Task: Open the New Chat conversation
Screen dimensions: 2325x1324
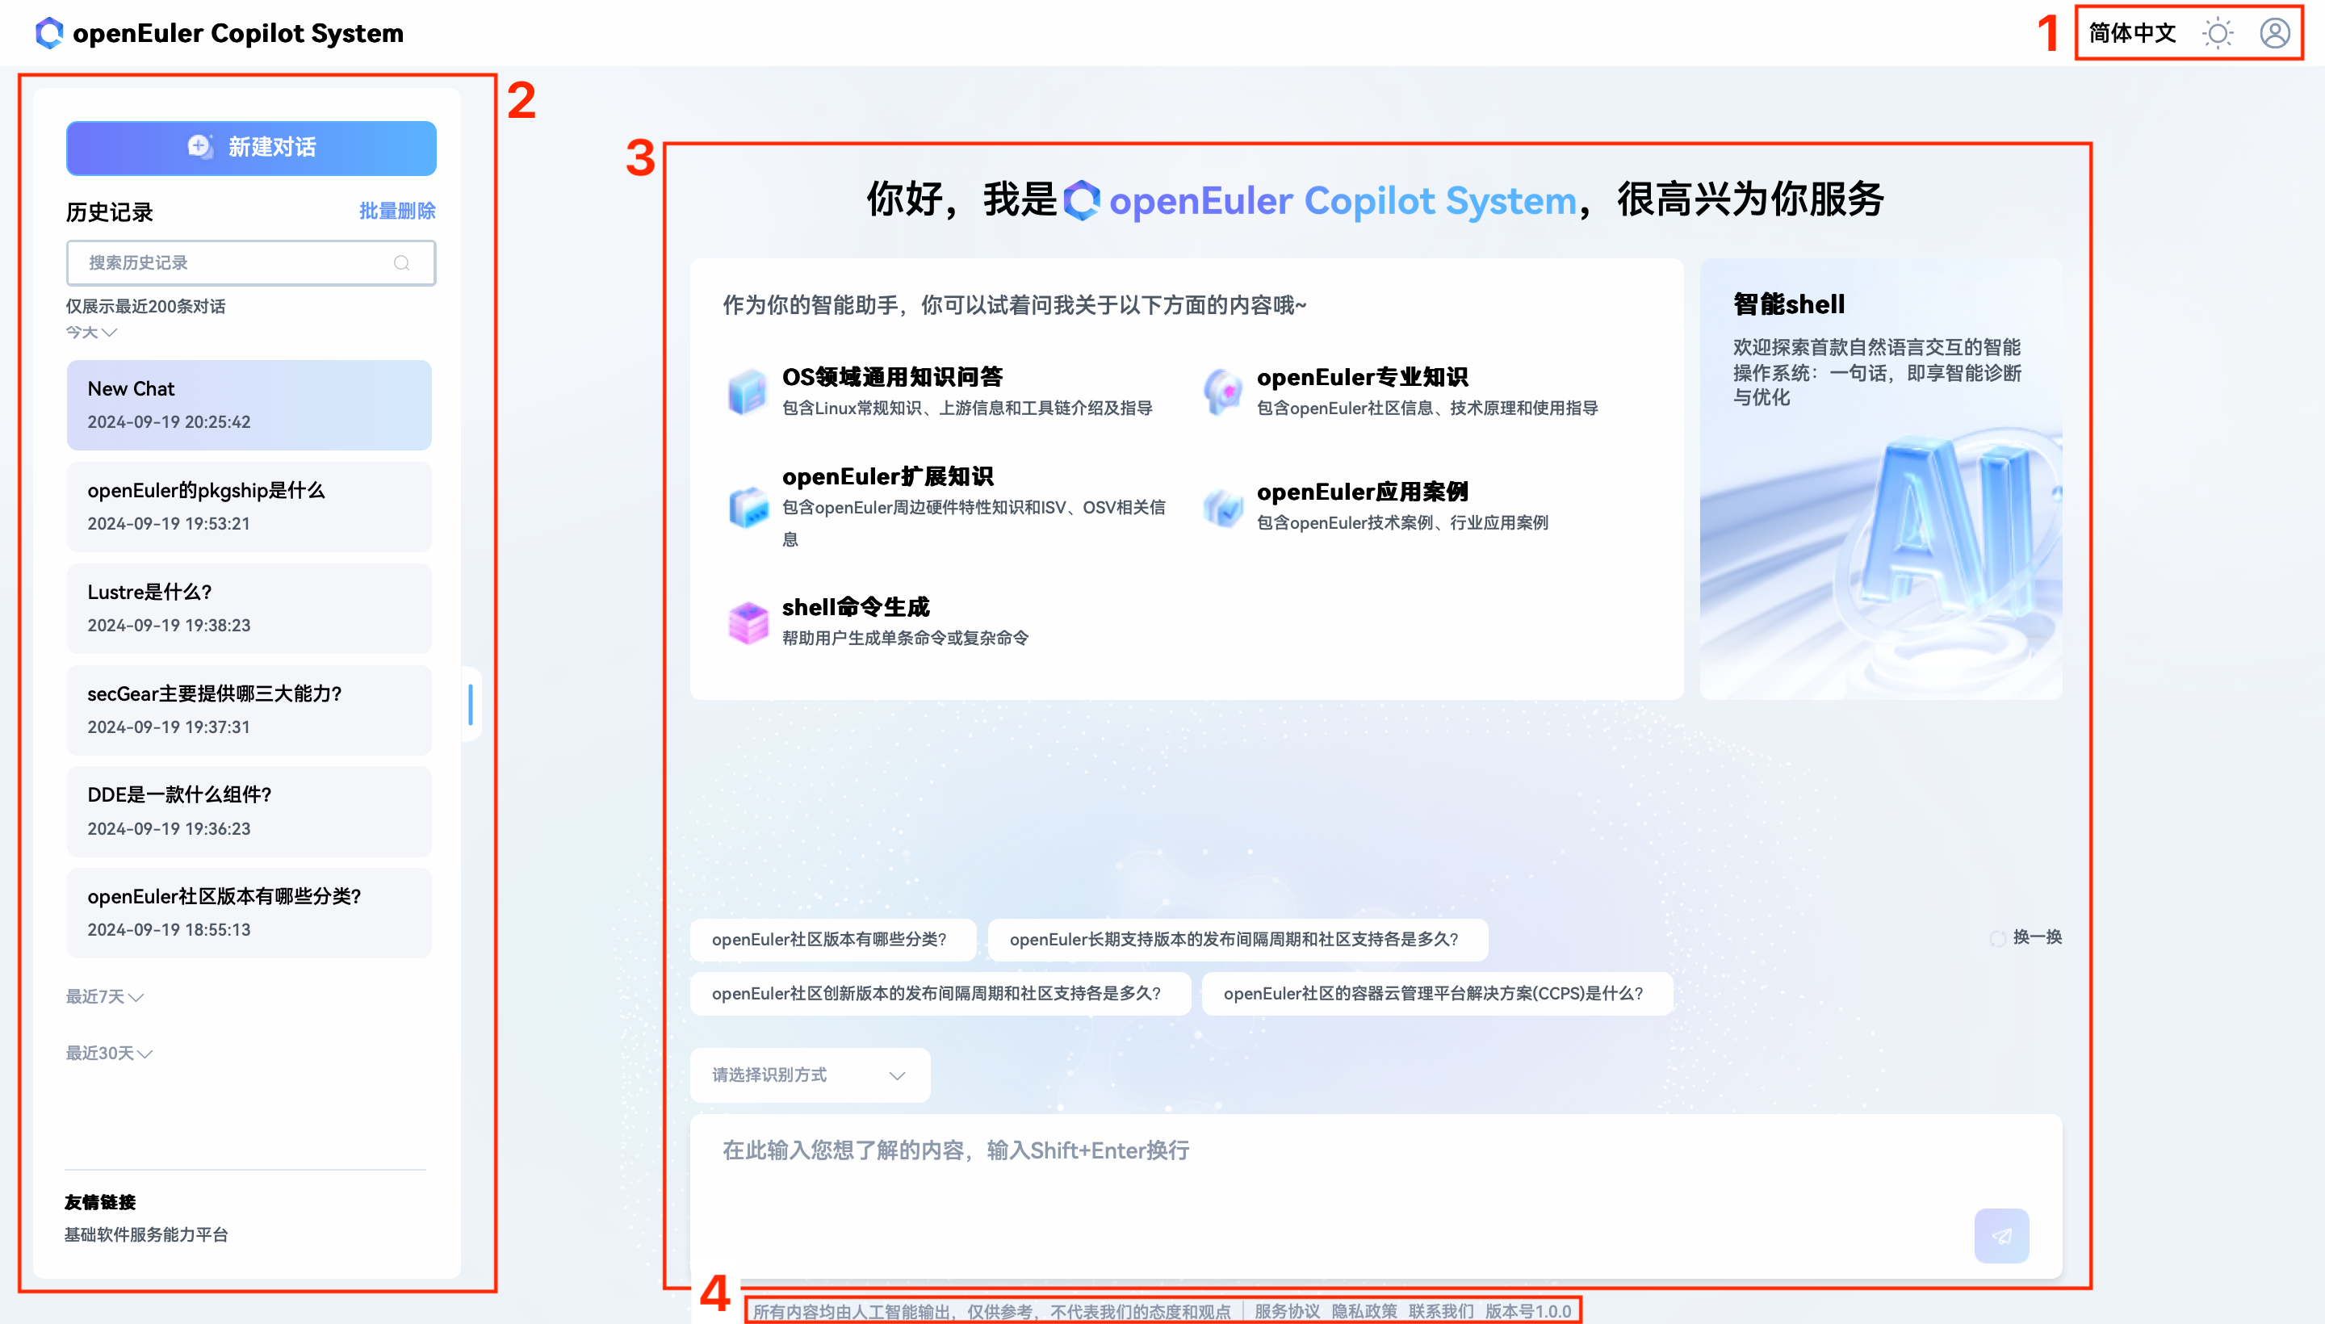Action: pos(249,404)
